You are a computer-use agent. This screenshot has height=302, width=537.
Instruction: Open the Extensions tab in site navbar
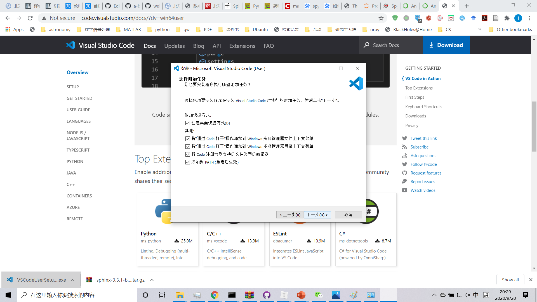(242, 46)
